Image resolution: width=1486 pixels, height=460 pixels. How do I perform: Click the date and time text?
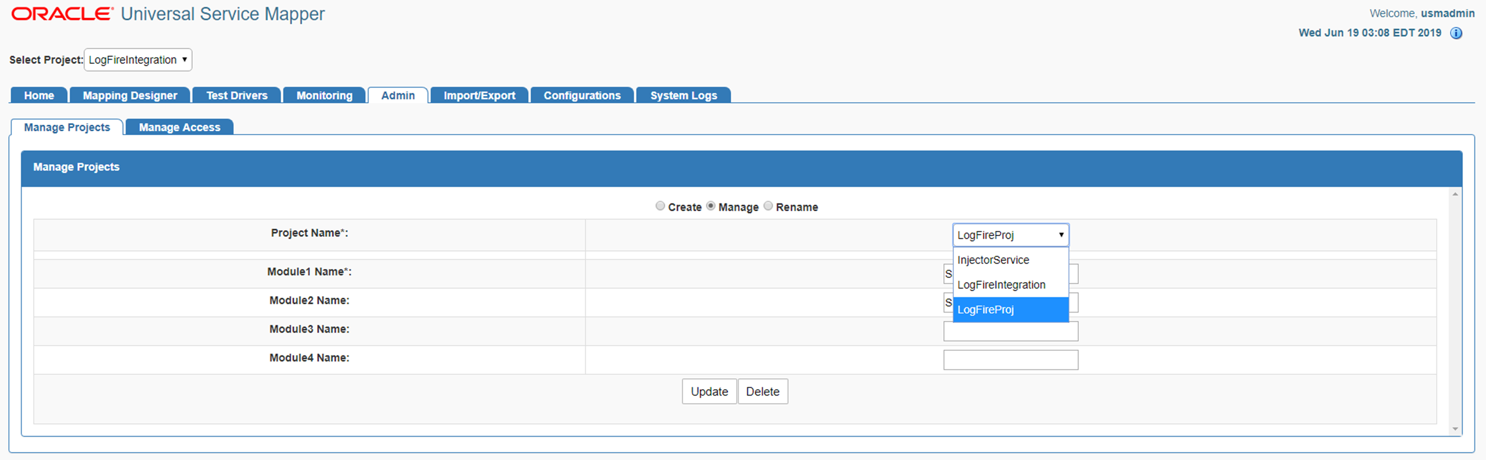click(1369, 33)
